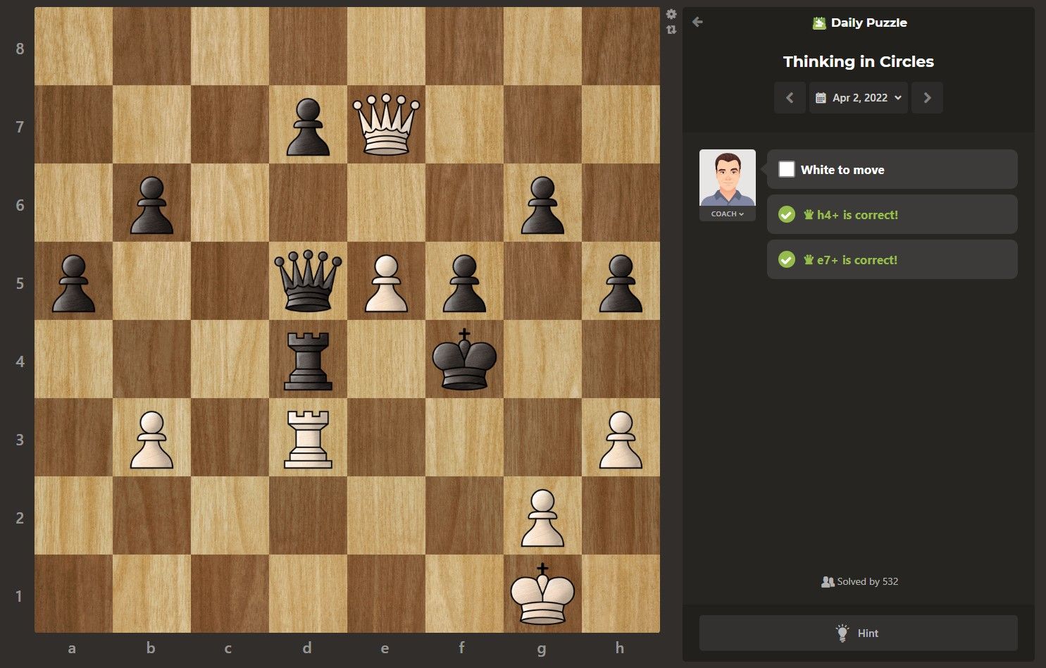
Task: Click the green checkmark beside h4+
Action: coord(787,214)
